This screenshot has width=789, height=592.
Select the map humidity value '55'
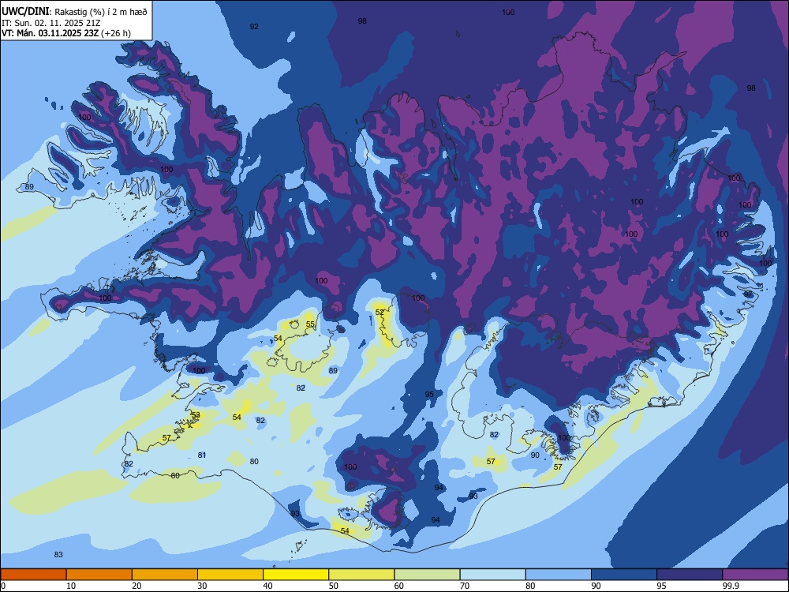tap(310, 324)
